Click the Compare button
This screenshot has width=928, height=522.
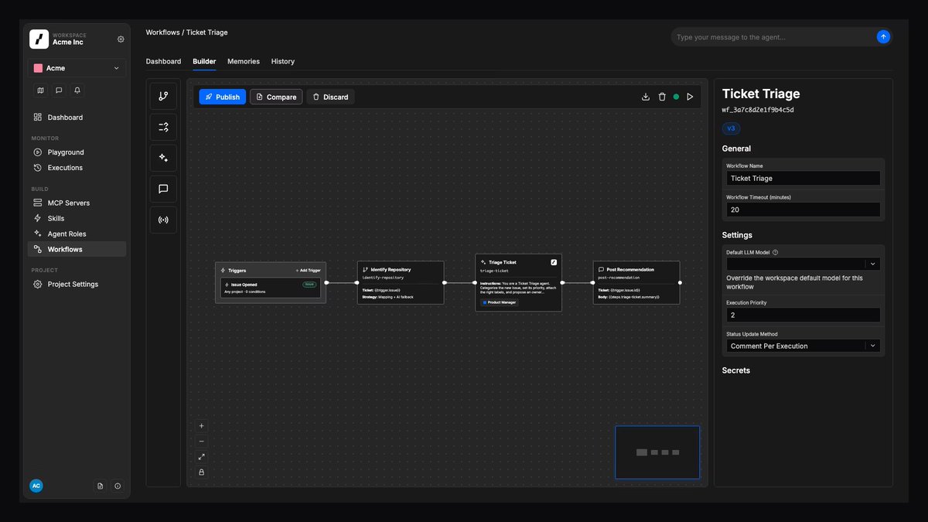click(276, 97)
